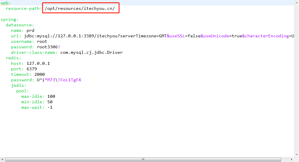Click the datasource name value 'prd'

[x=30, y=30]
